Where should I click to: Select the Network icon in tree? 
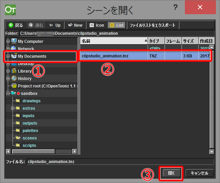tap(14, 48)
